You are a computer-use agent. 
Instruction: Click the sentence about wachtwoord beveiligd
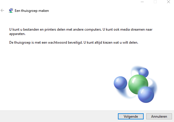[x=46, y=42]
